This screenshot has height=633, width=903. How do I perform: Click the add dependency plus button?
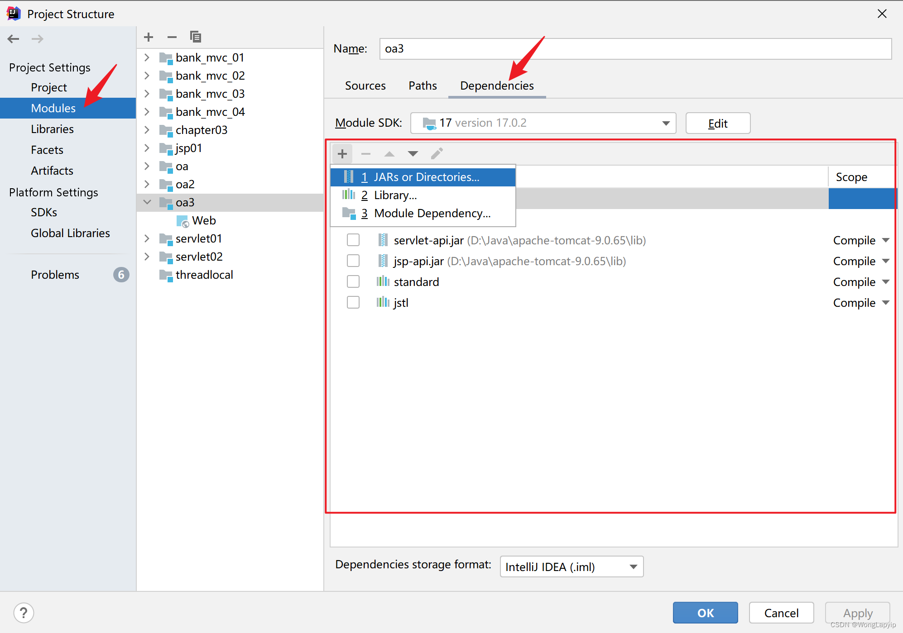[342, 154]
